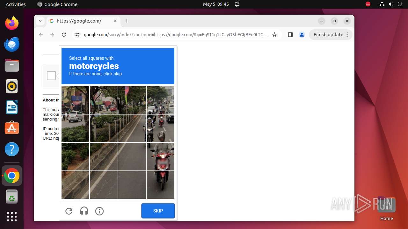Viewport: 408px width, 229px height.
Task: Open tab search dropdown
Action: point(40,21)
